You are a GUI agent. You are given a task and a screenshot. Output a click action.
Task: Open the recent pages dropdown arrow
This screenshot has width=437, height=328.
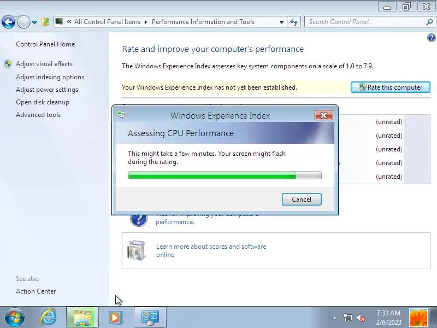click(34, 22)
